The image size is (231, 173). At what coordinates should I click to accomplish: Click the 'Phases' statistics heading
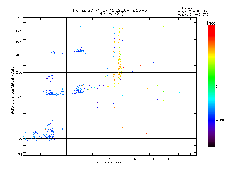coord(187,8)
